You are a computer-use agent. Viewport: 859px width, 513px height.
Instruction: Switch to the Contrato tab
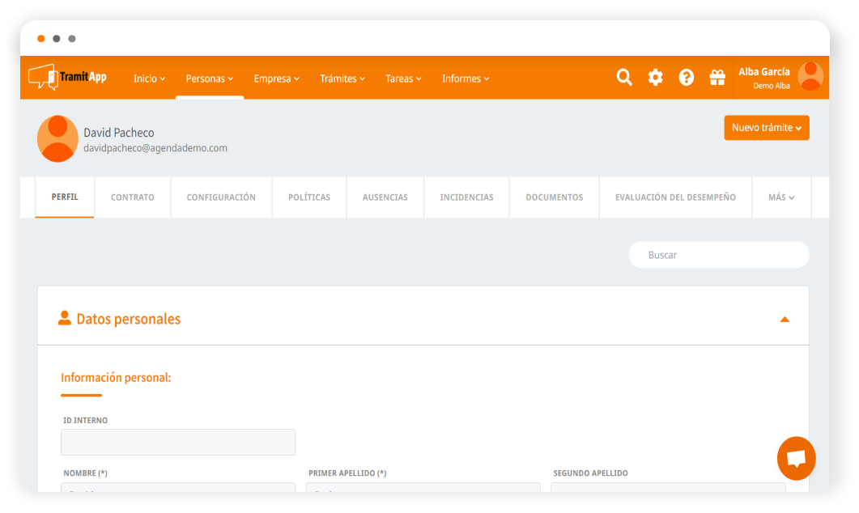click(x=132, y=197)
